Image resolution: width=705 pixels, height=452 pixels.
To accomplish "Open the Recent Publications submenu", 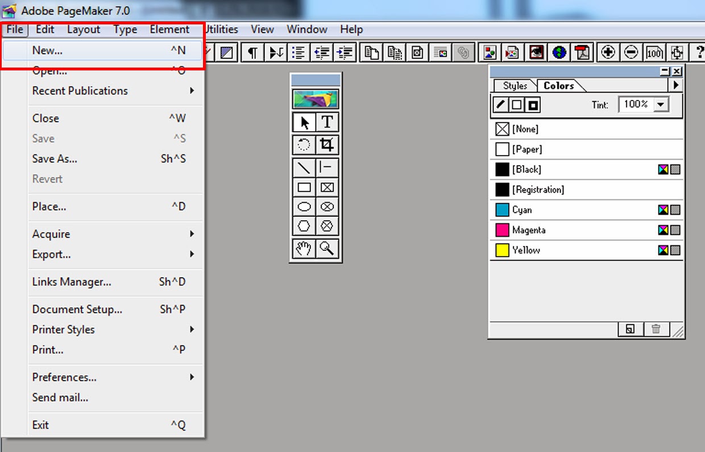I will click(80, 91).
